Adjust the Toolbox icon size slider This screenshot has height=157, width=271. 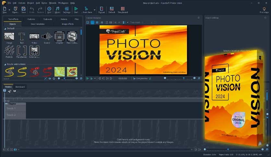pyautogui.click(x=68, y=79)
